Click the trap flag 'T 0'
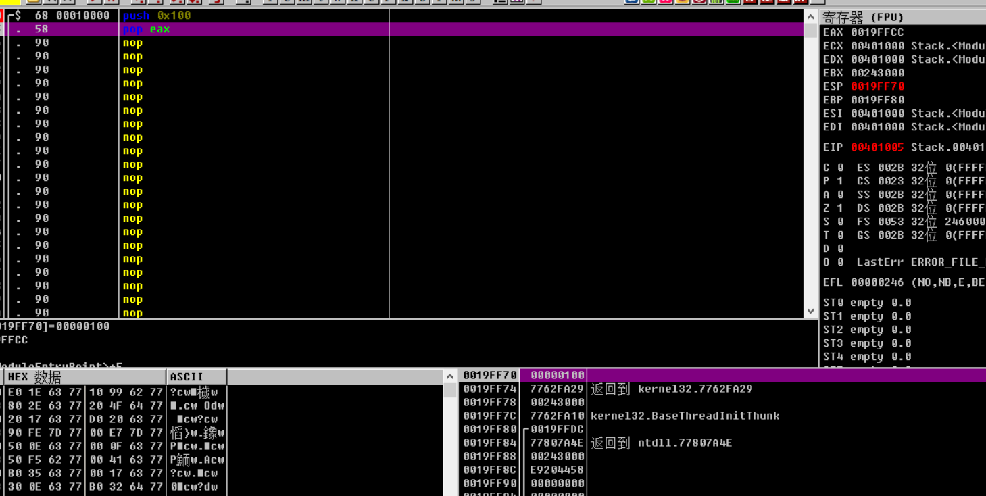This screenshot has height=496, width=986. coord(833,235)
